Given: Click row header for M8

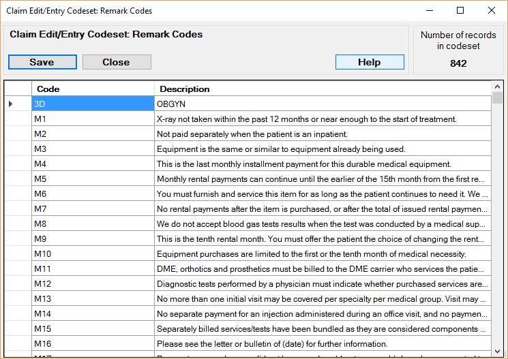Looking at the screenshot, I should [x=18, y=224].
